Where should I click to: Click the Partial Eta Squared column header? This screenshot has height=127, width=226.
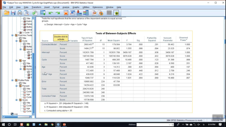pyautogui.click(x=152, y=39)
